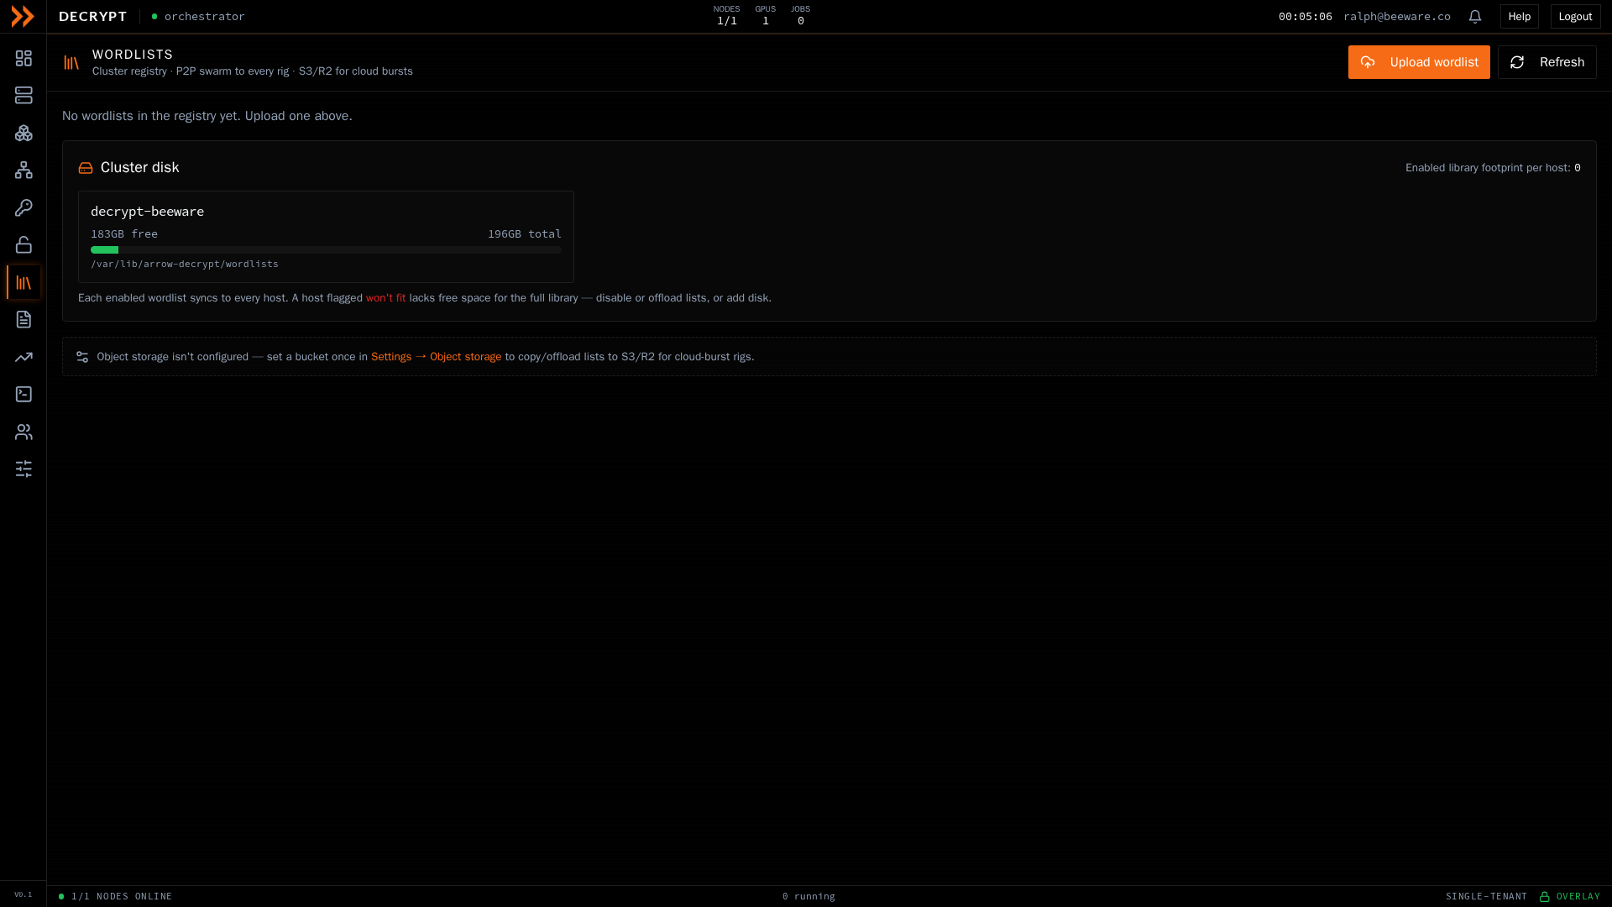
Task: Click the V0.1 version label
Action: point(24,894)
